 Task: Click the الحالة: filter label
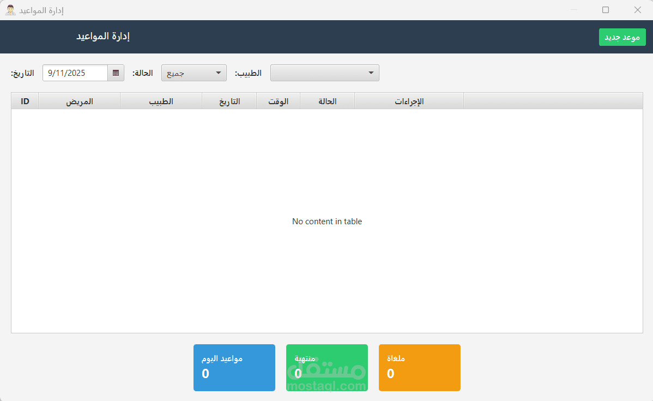tap(143, 73)
